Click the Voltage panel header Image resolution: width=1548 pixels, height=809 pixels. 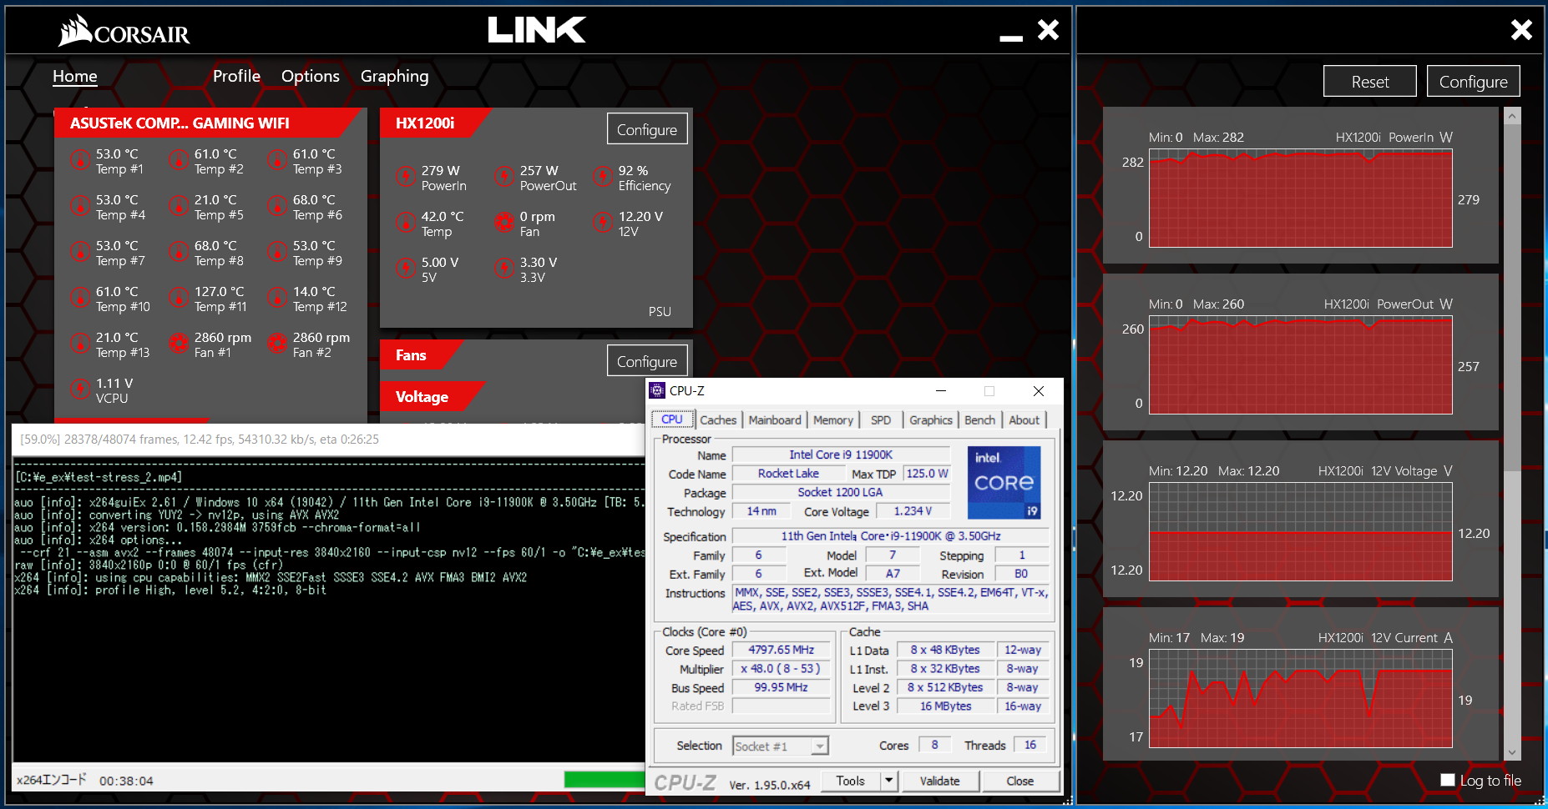pyautogui.click(x=433, y=396)
